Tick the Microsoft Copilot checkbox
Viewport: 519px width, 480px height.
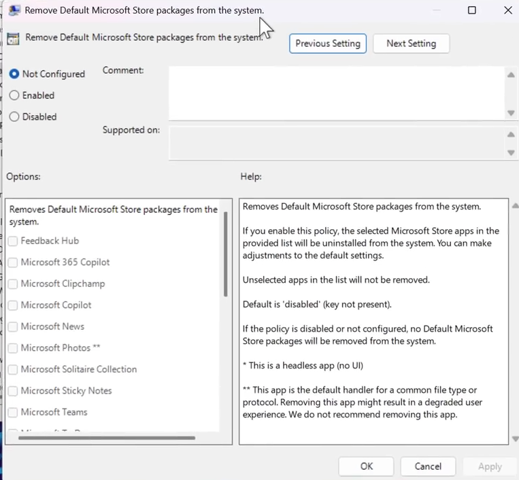[x=13, y=305]
